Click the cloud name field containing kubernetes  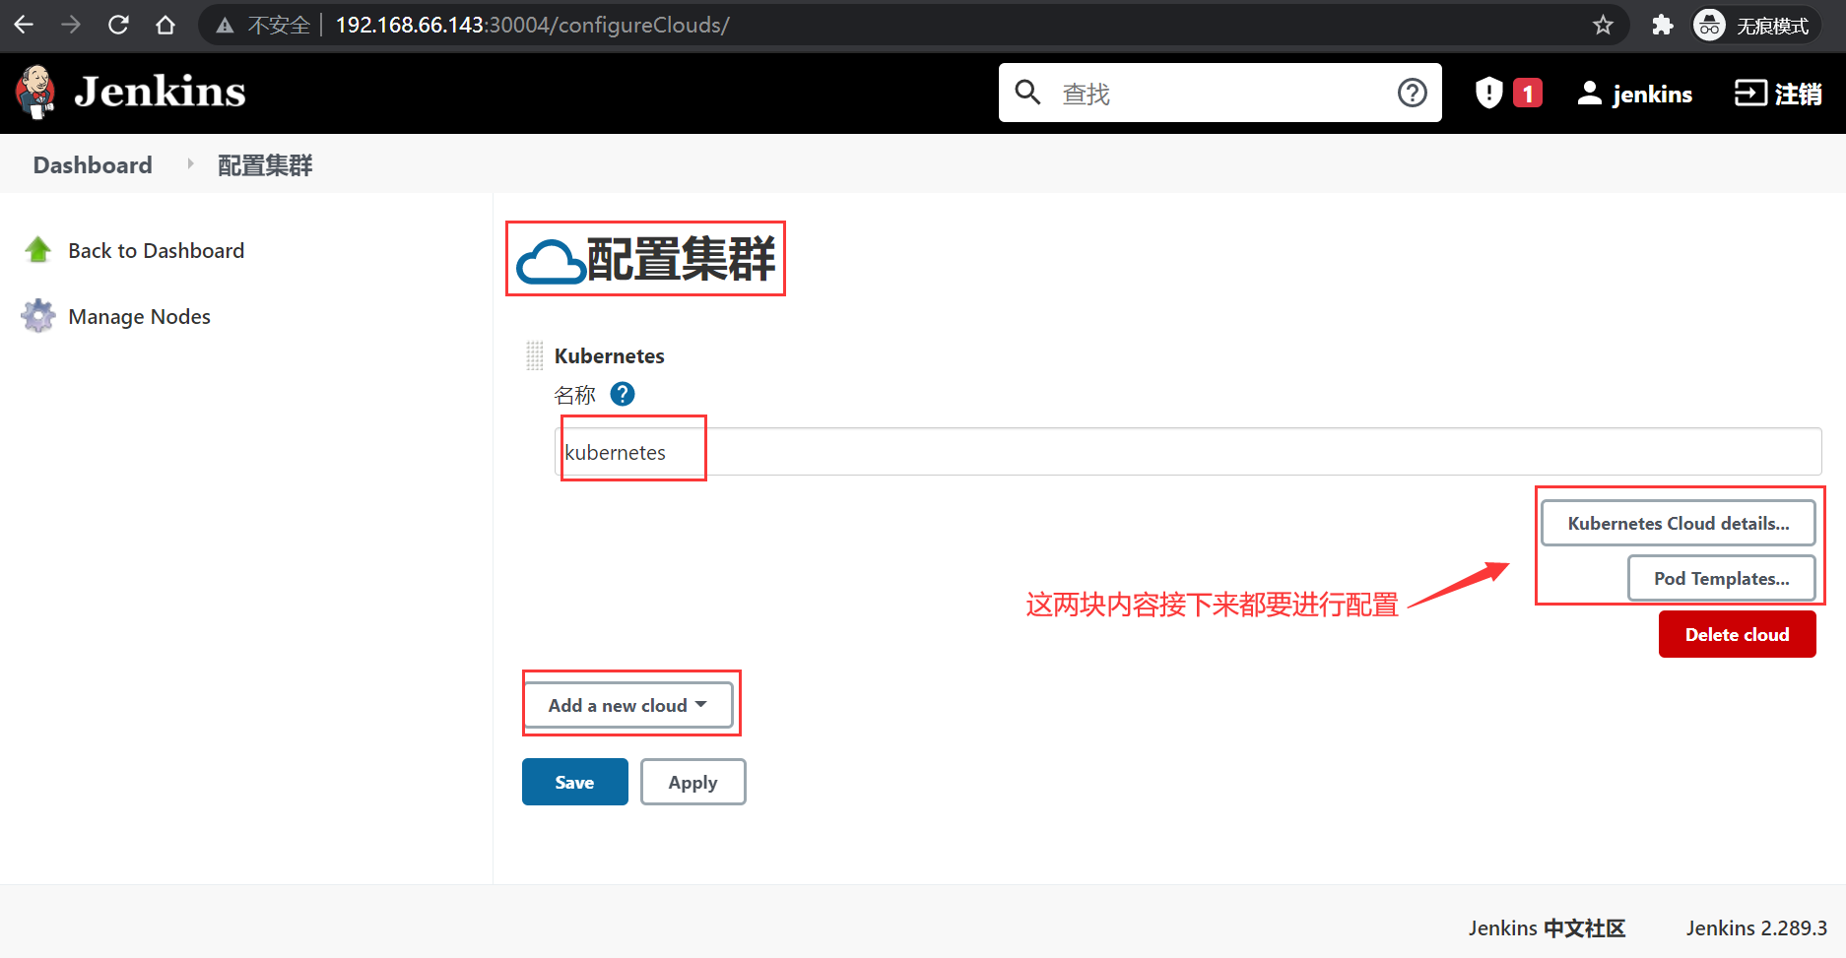click(1188, 452)
